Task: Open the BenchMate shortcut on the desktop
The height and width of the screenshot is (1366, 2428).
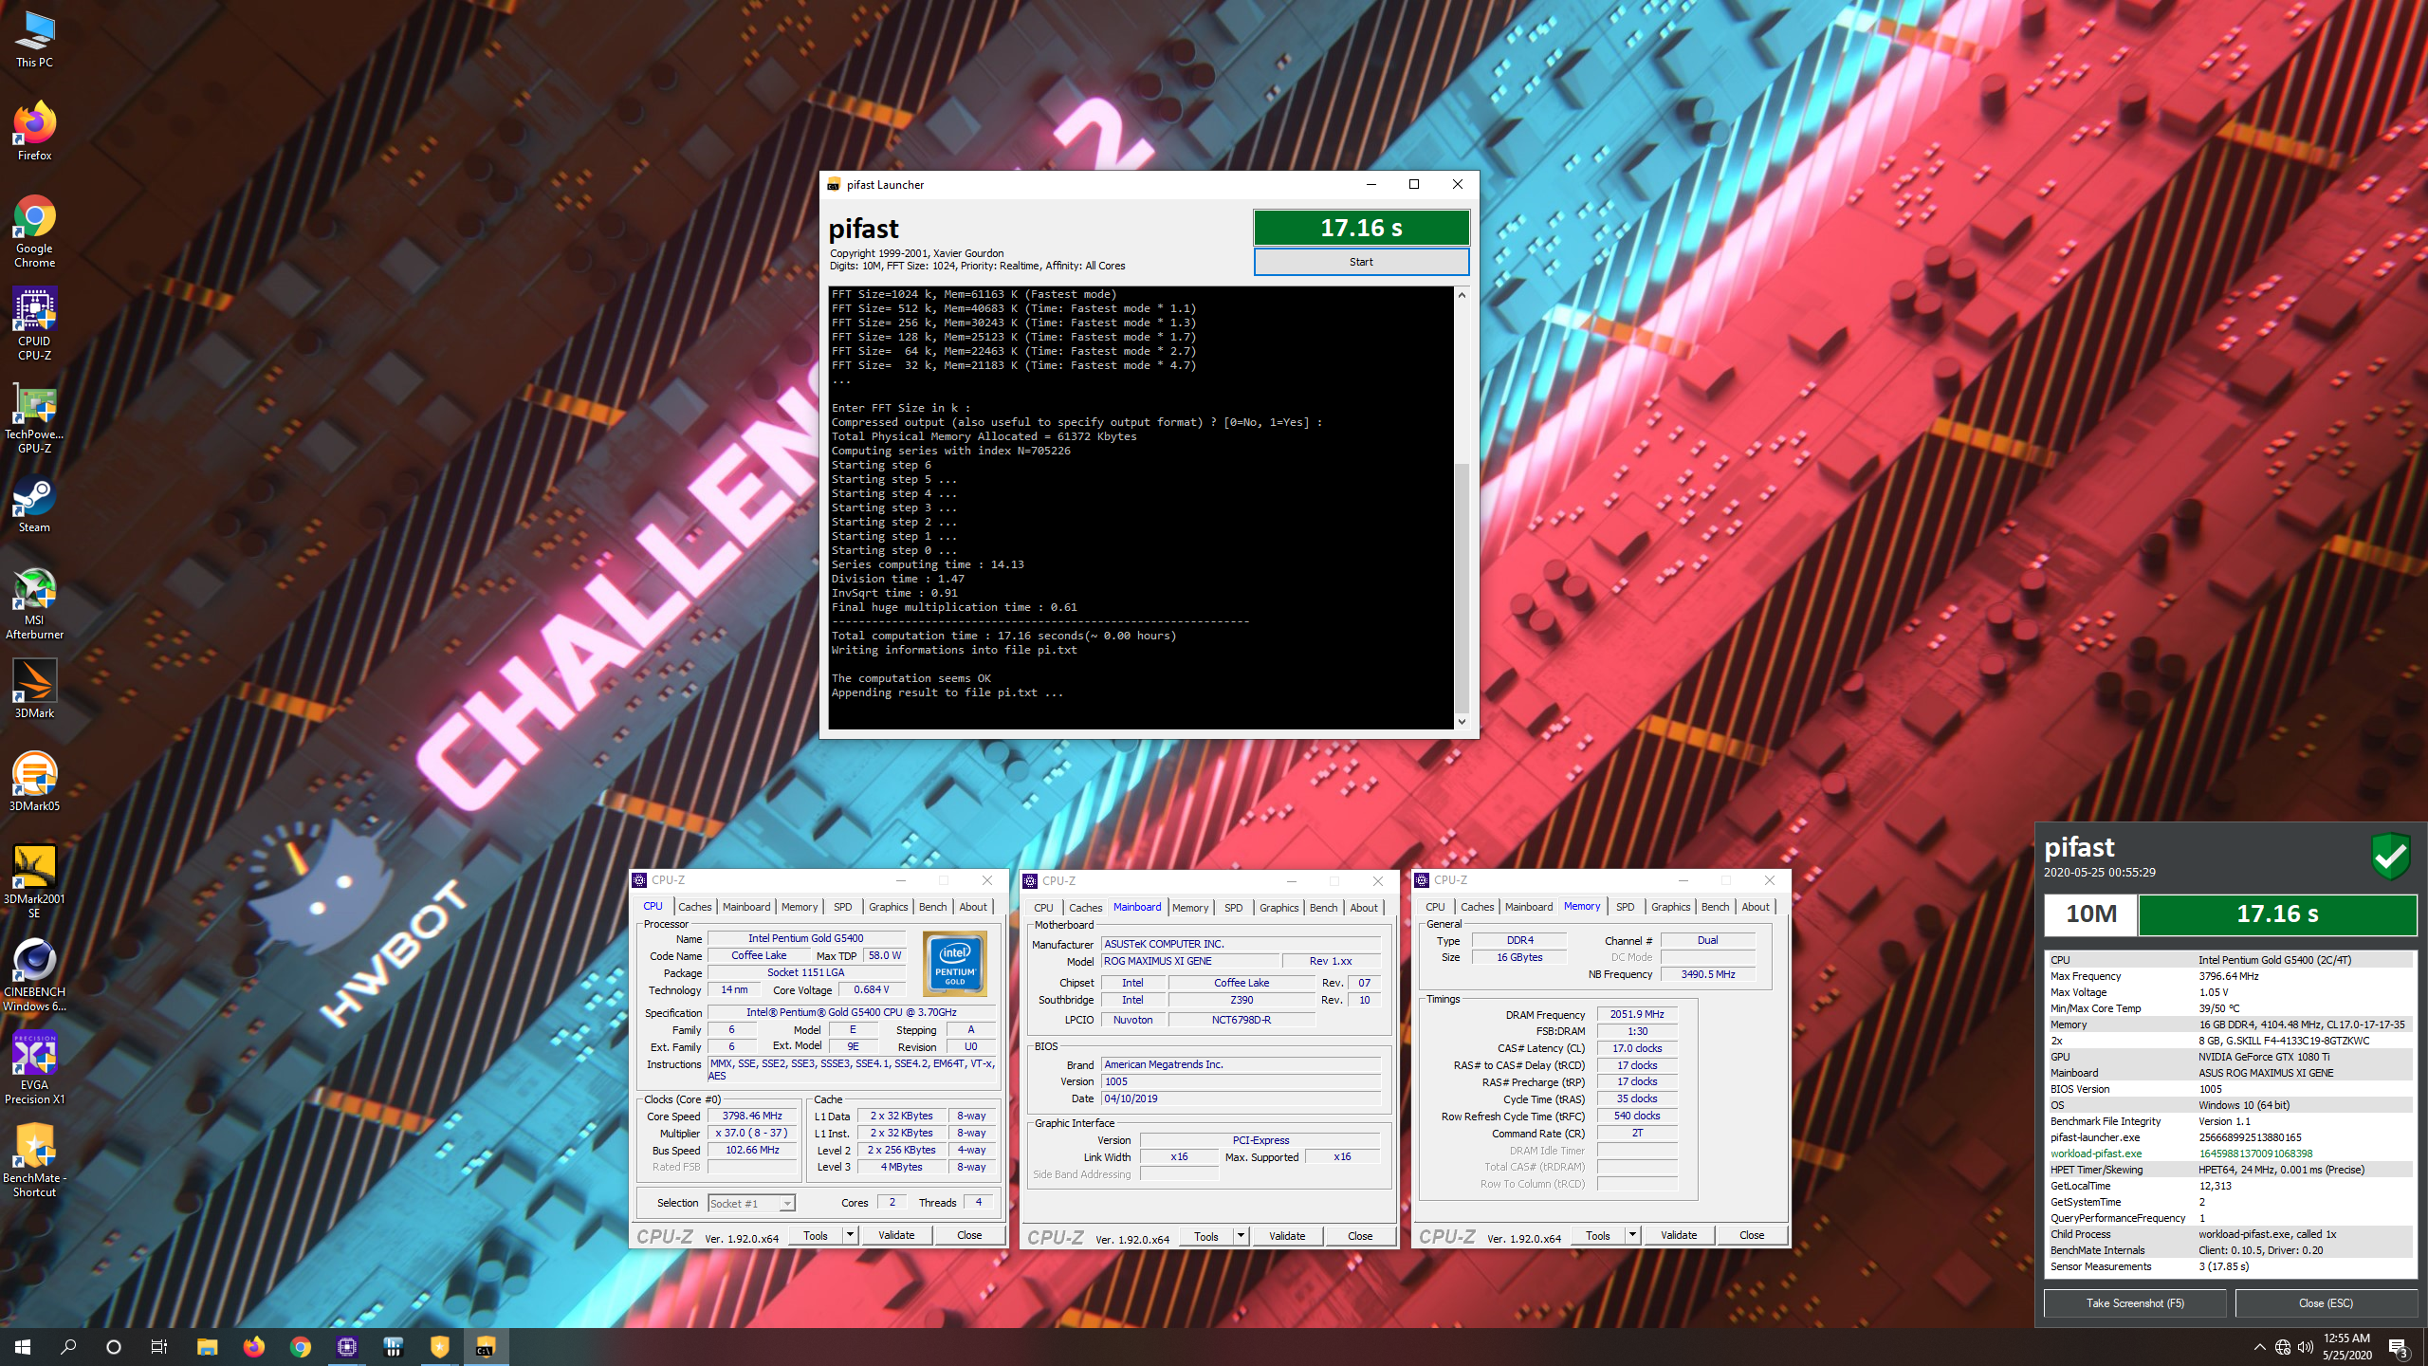Action: 34,1161
